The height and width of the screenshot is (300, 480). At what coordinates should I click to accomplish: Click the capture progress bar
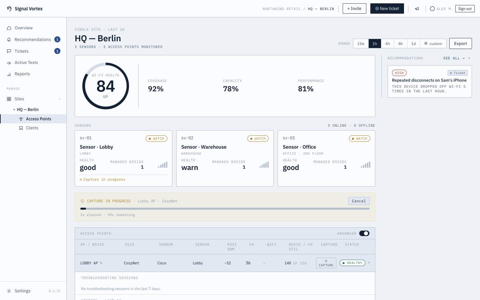point(225,209)
